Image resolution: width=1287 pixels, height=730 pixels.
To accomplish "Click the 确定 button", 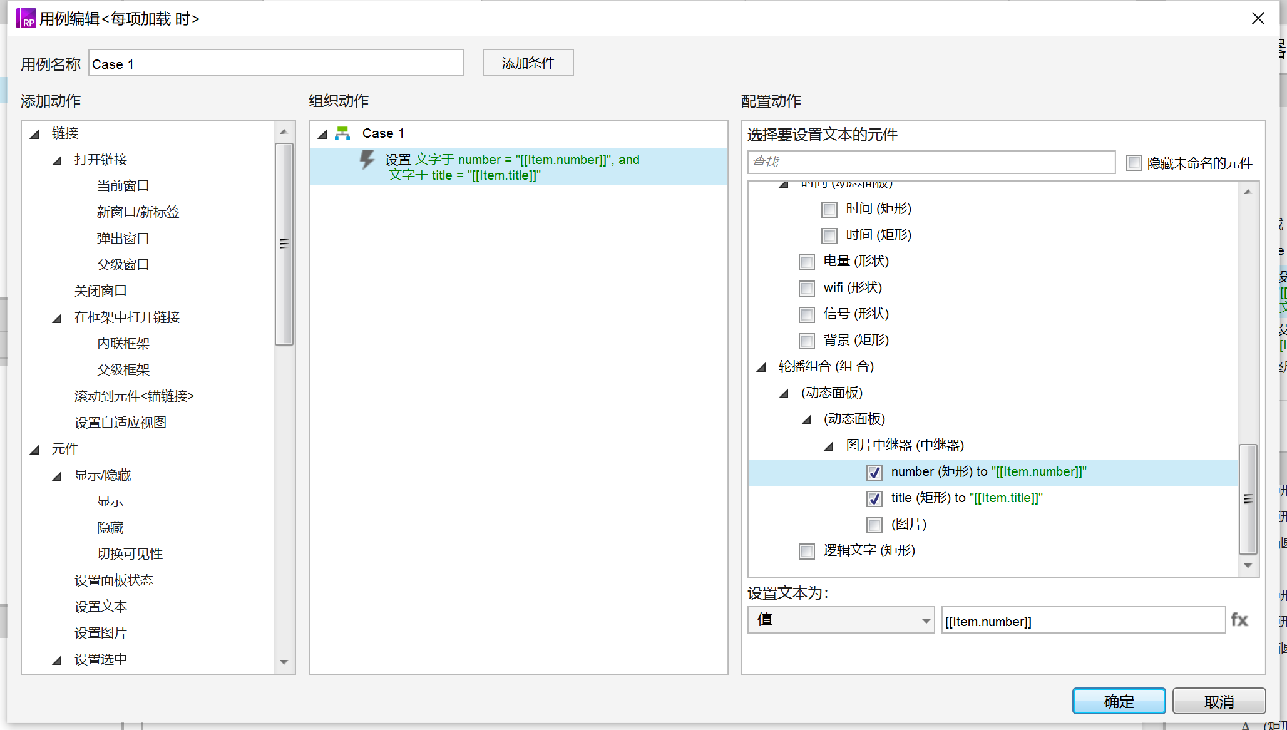I will tap(1118, 701).
